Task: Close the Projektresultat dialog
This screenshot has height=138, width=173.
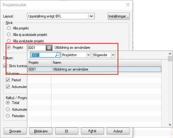Action: pos(128,5)
